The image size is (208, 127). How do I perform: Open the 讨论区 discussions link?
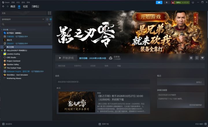point(93,66)
